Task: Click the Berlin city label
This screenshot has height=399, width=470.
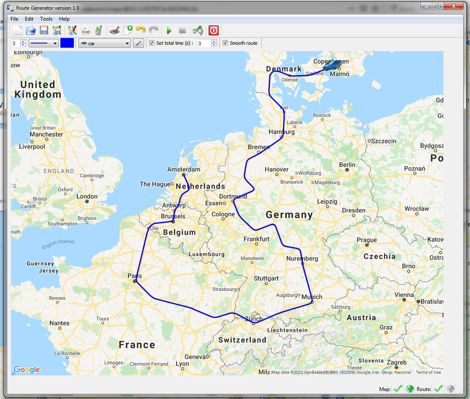Action: click(347, 165)
